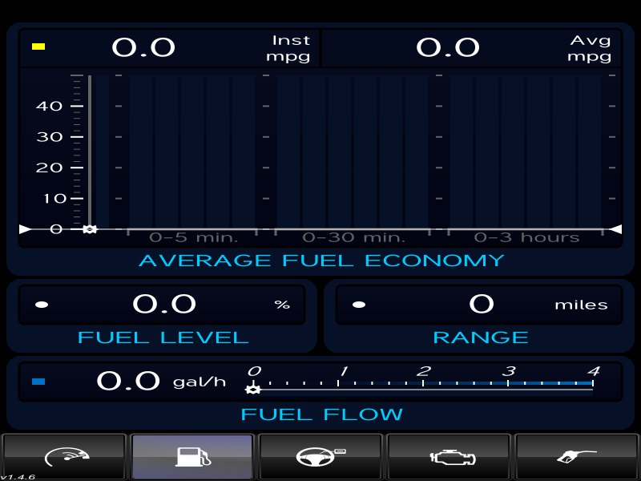Image resolution: width=641 pixels, height=481 pixels.
Task: Open the fuel nozzle refuel tab
Action: [x=577, y=457]
